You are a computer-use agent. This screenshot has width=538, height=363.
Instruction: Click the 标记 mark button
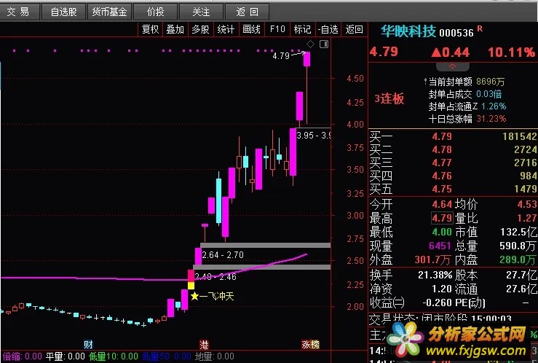tap(302, 30)
